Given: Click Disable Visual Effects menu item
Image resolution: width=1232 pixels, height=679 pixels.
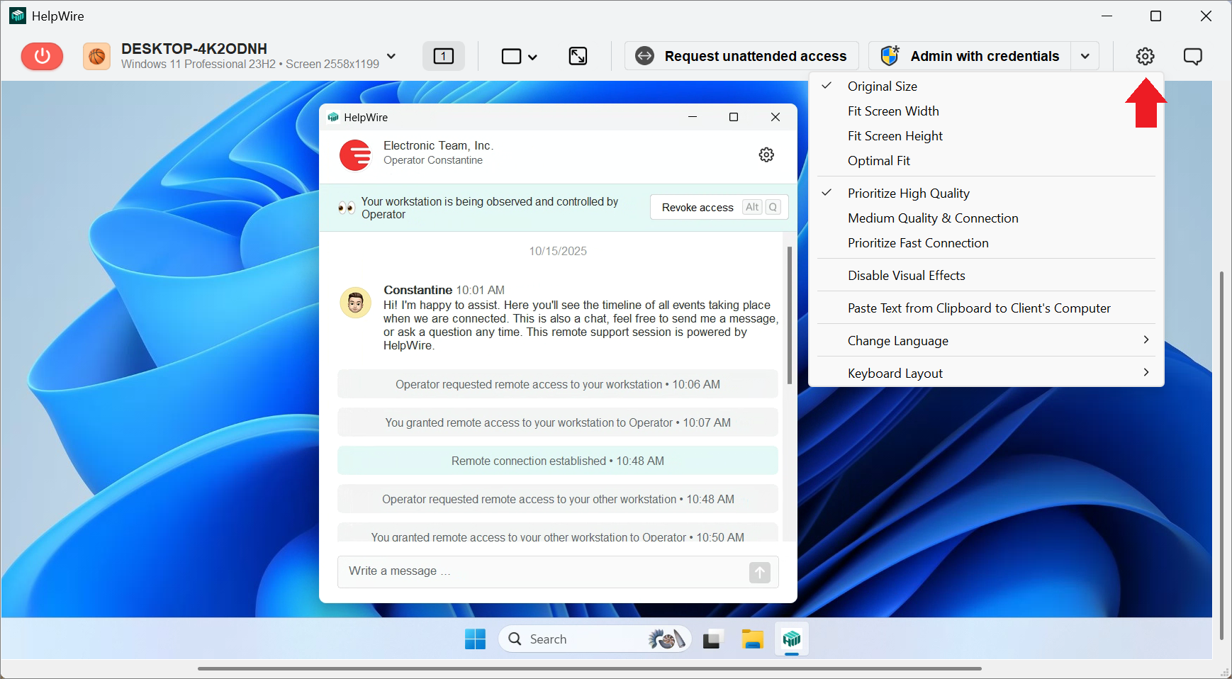Looking at the screenshot, I should 906,276.
